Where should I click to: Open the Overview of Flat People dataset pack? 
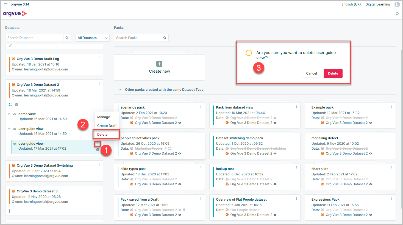[255, 207]
